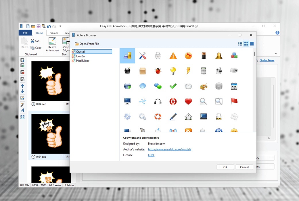
Task: Select the orange warning triangle icon
Action: click(173, 56)
